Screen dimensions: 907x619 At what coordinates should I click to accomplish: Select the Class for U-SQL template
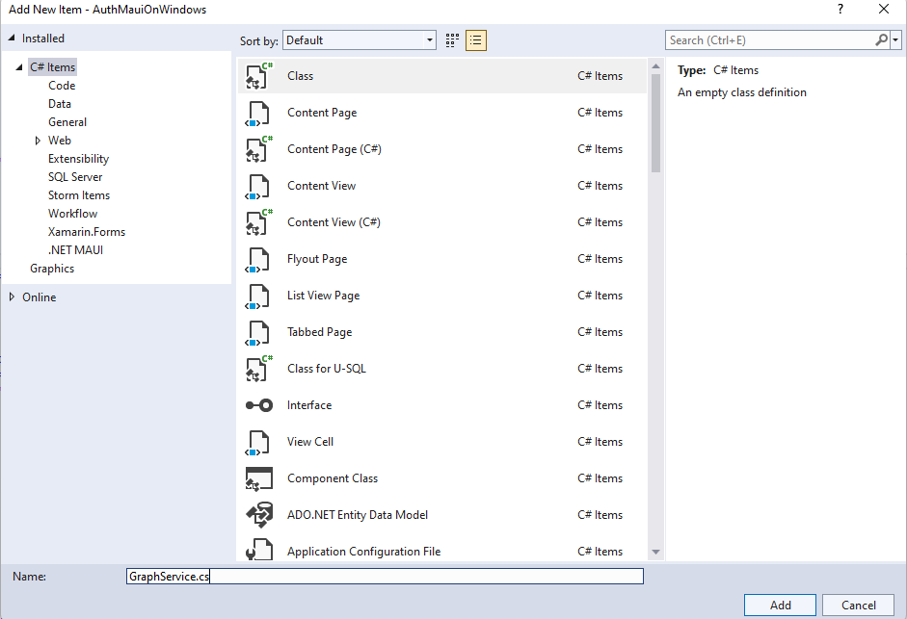pos(327,369)
